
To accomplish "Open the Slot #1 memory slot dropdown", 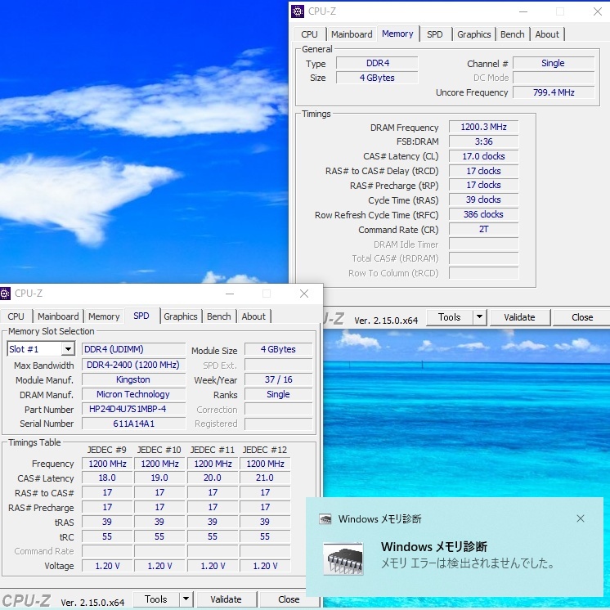I will pos(68,350).
